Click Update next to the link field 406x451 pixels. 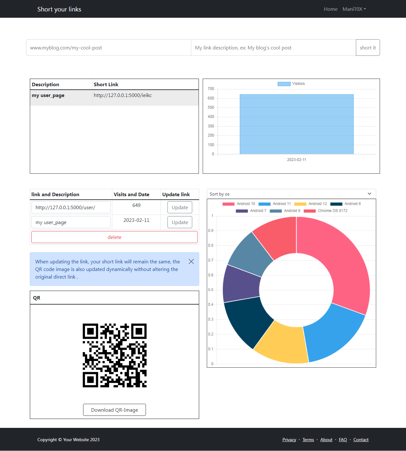click(x=180, y=207)
